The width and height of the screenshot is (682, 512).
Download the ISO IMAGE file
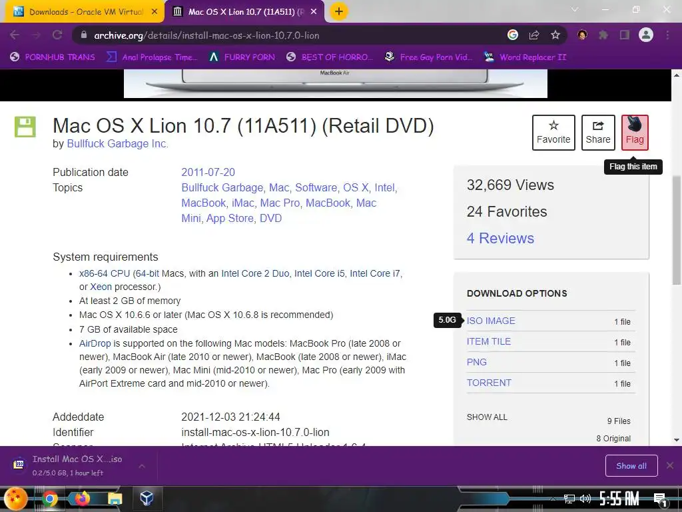click(491, 321)
